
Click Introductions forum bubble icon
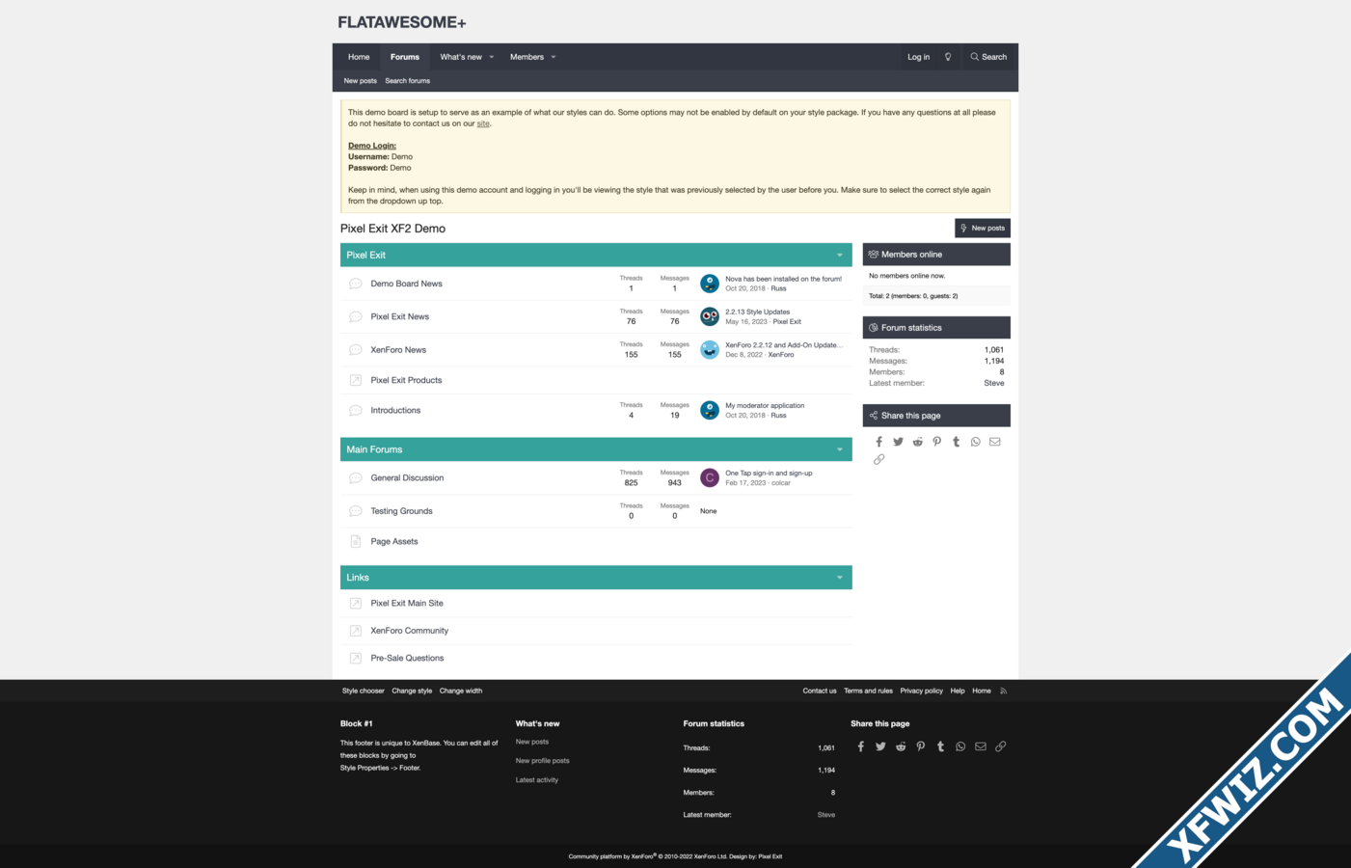click(356, 410)
